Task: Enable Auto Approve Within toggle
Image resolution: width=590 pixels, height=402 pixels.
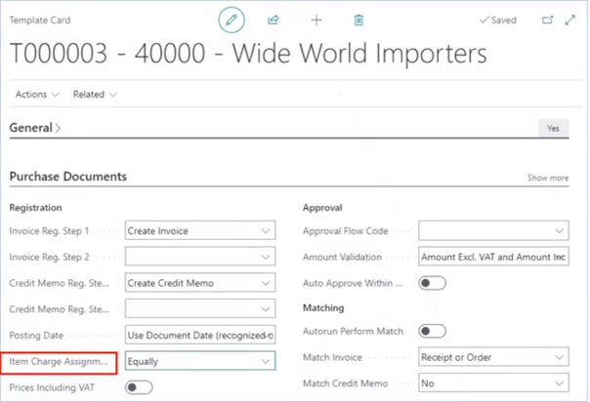Action: coord(432,283)
